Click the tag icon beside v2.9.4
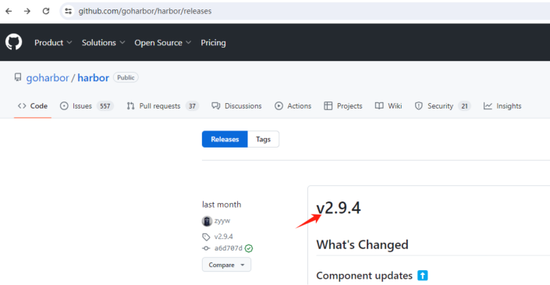 click(x=206, y=237)
